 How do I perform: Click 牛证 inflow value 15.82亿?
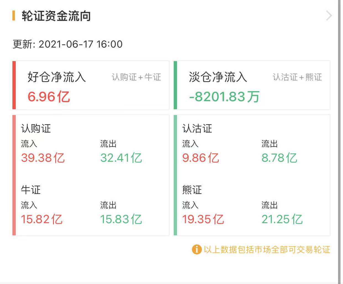42,219
